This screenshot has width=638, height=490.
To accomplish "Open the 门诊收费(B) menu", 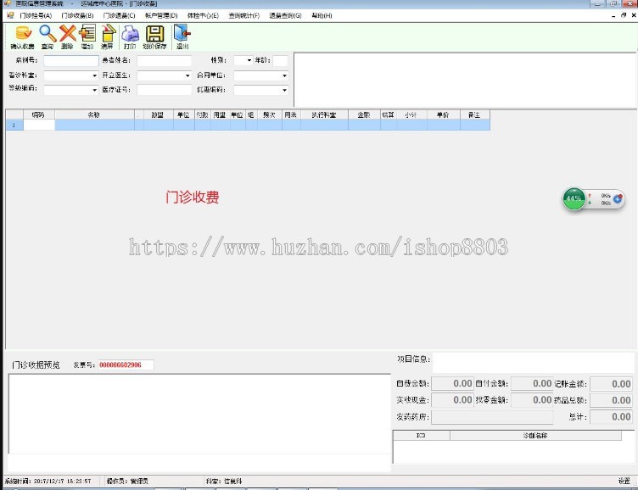I will click(x=77, y=15).
